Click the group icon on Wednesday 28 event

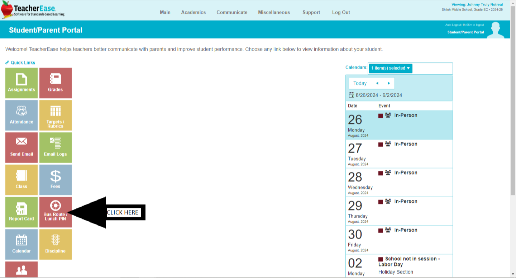click(x=388, y=173)
